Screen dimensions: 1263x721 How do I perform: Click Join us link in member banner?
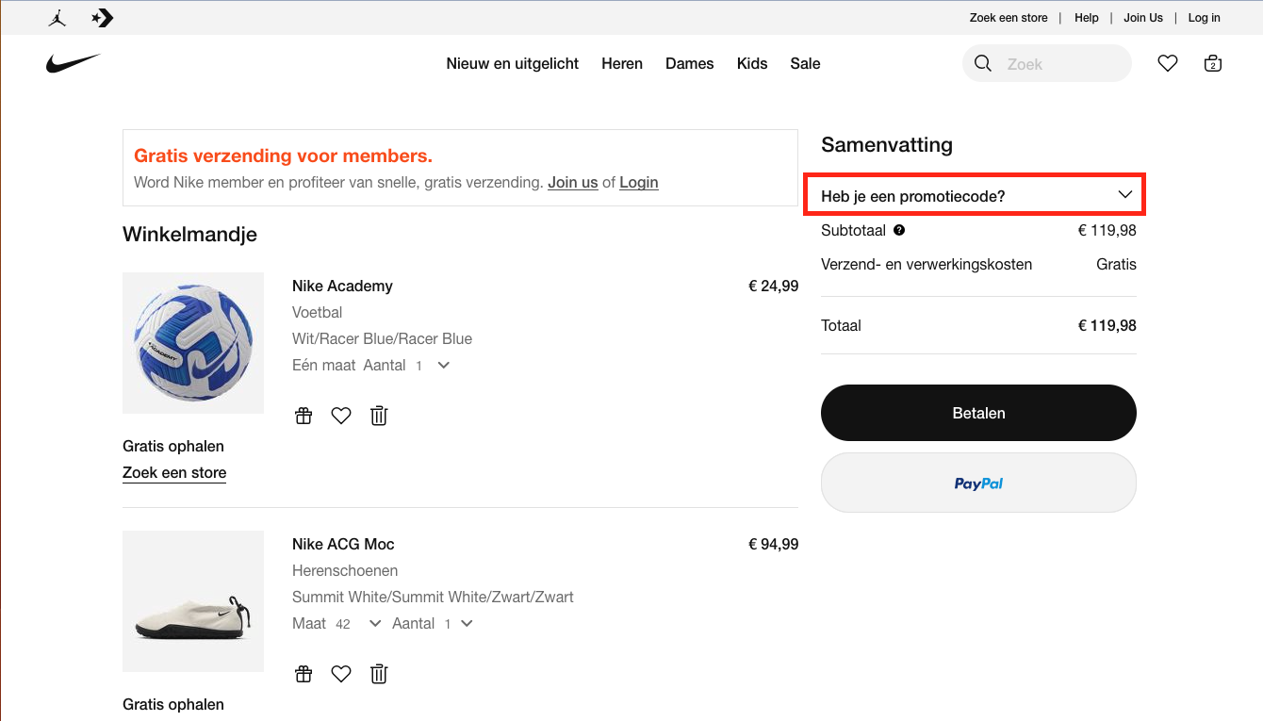[x=573, y=182]
